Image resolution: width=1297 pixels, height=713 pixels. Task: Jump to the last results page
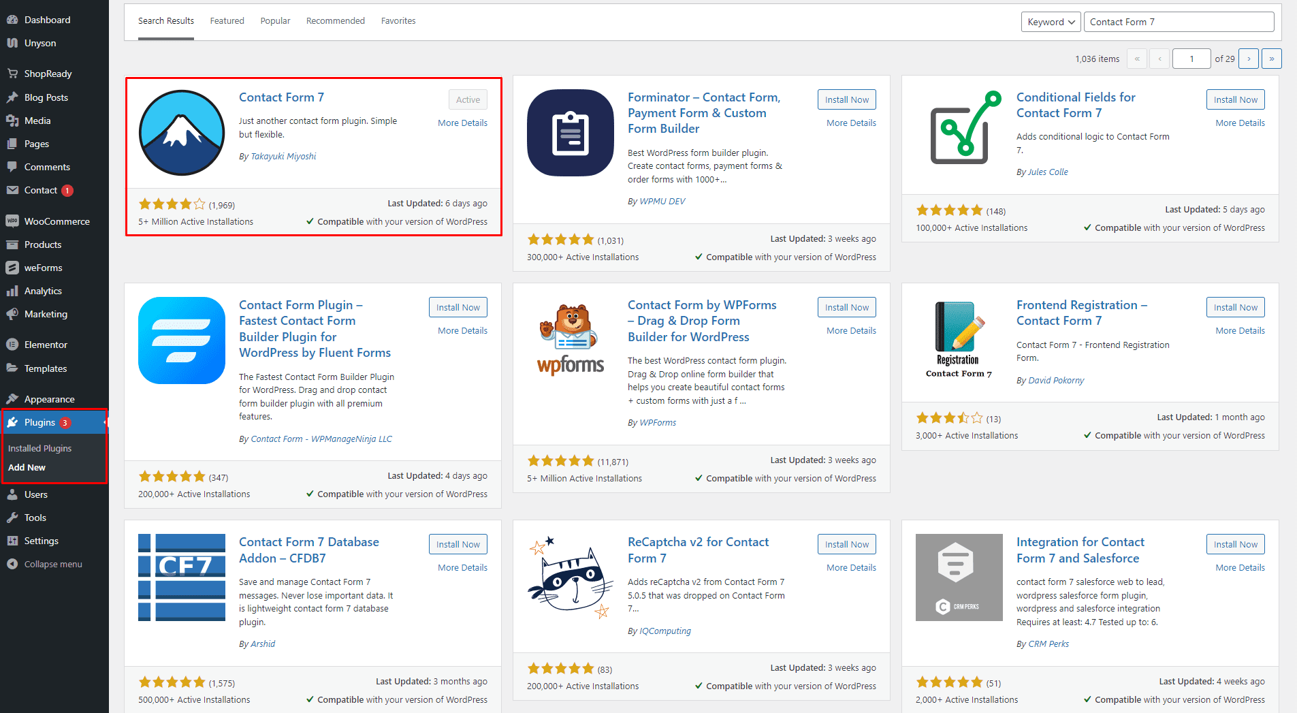[1271, 59]
